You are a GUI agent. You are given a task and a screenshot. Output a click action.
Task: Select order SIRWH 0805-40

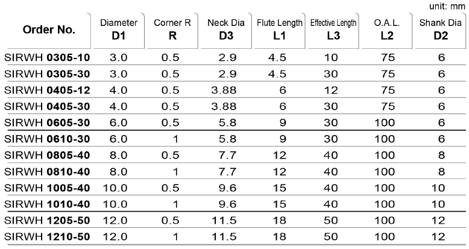click(47, 156)
